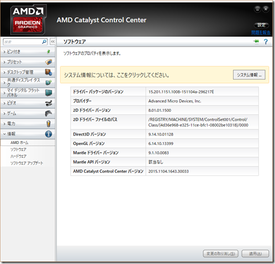Open help with the question mark icon
This screenshot has width=275, height=264.
(266, 42)
